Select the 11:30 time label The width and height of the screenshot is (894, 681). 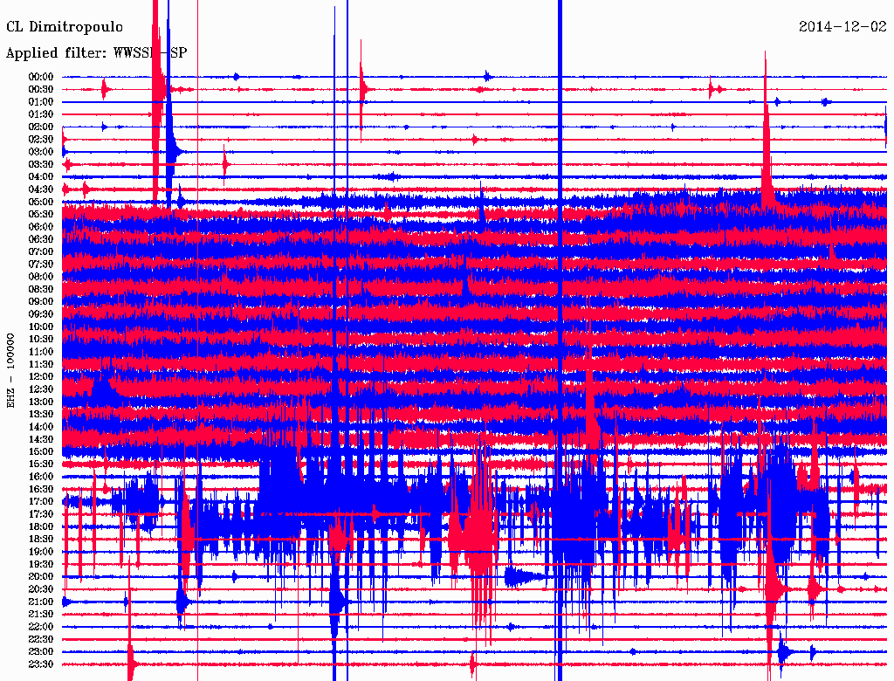point(41,364)
